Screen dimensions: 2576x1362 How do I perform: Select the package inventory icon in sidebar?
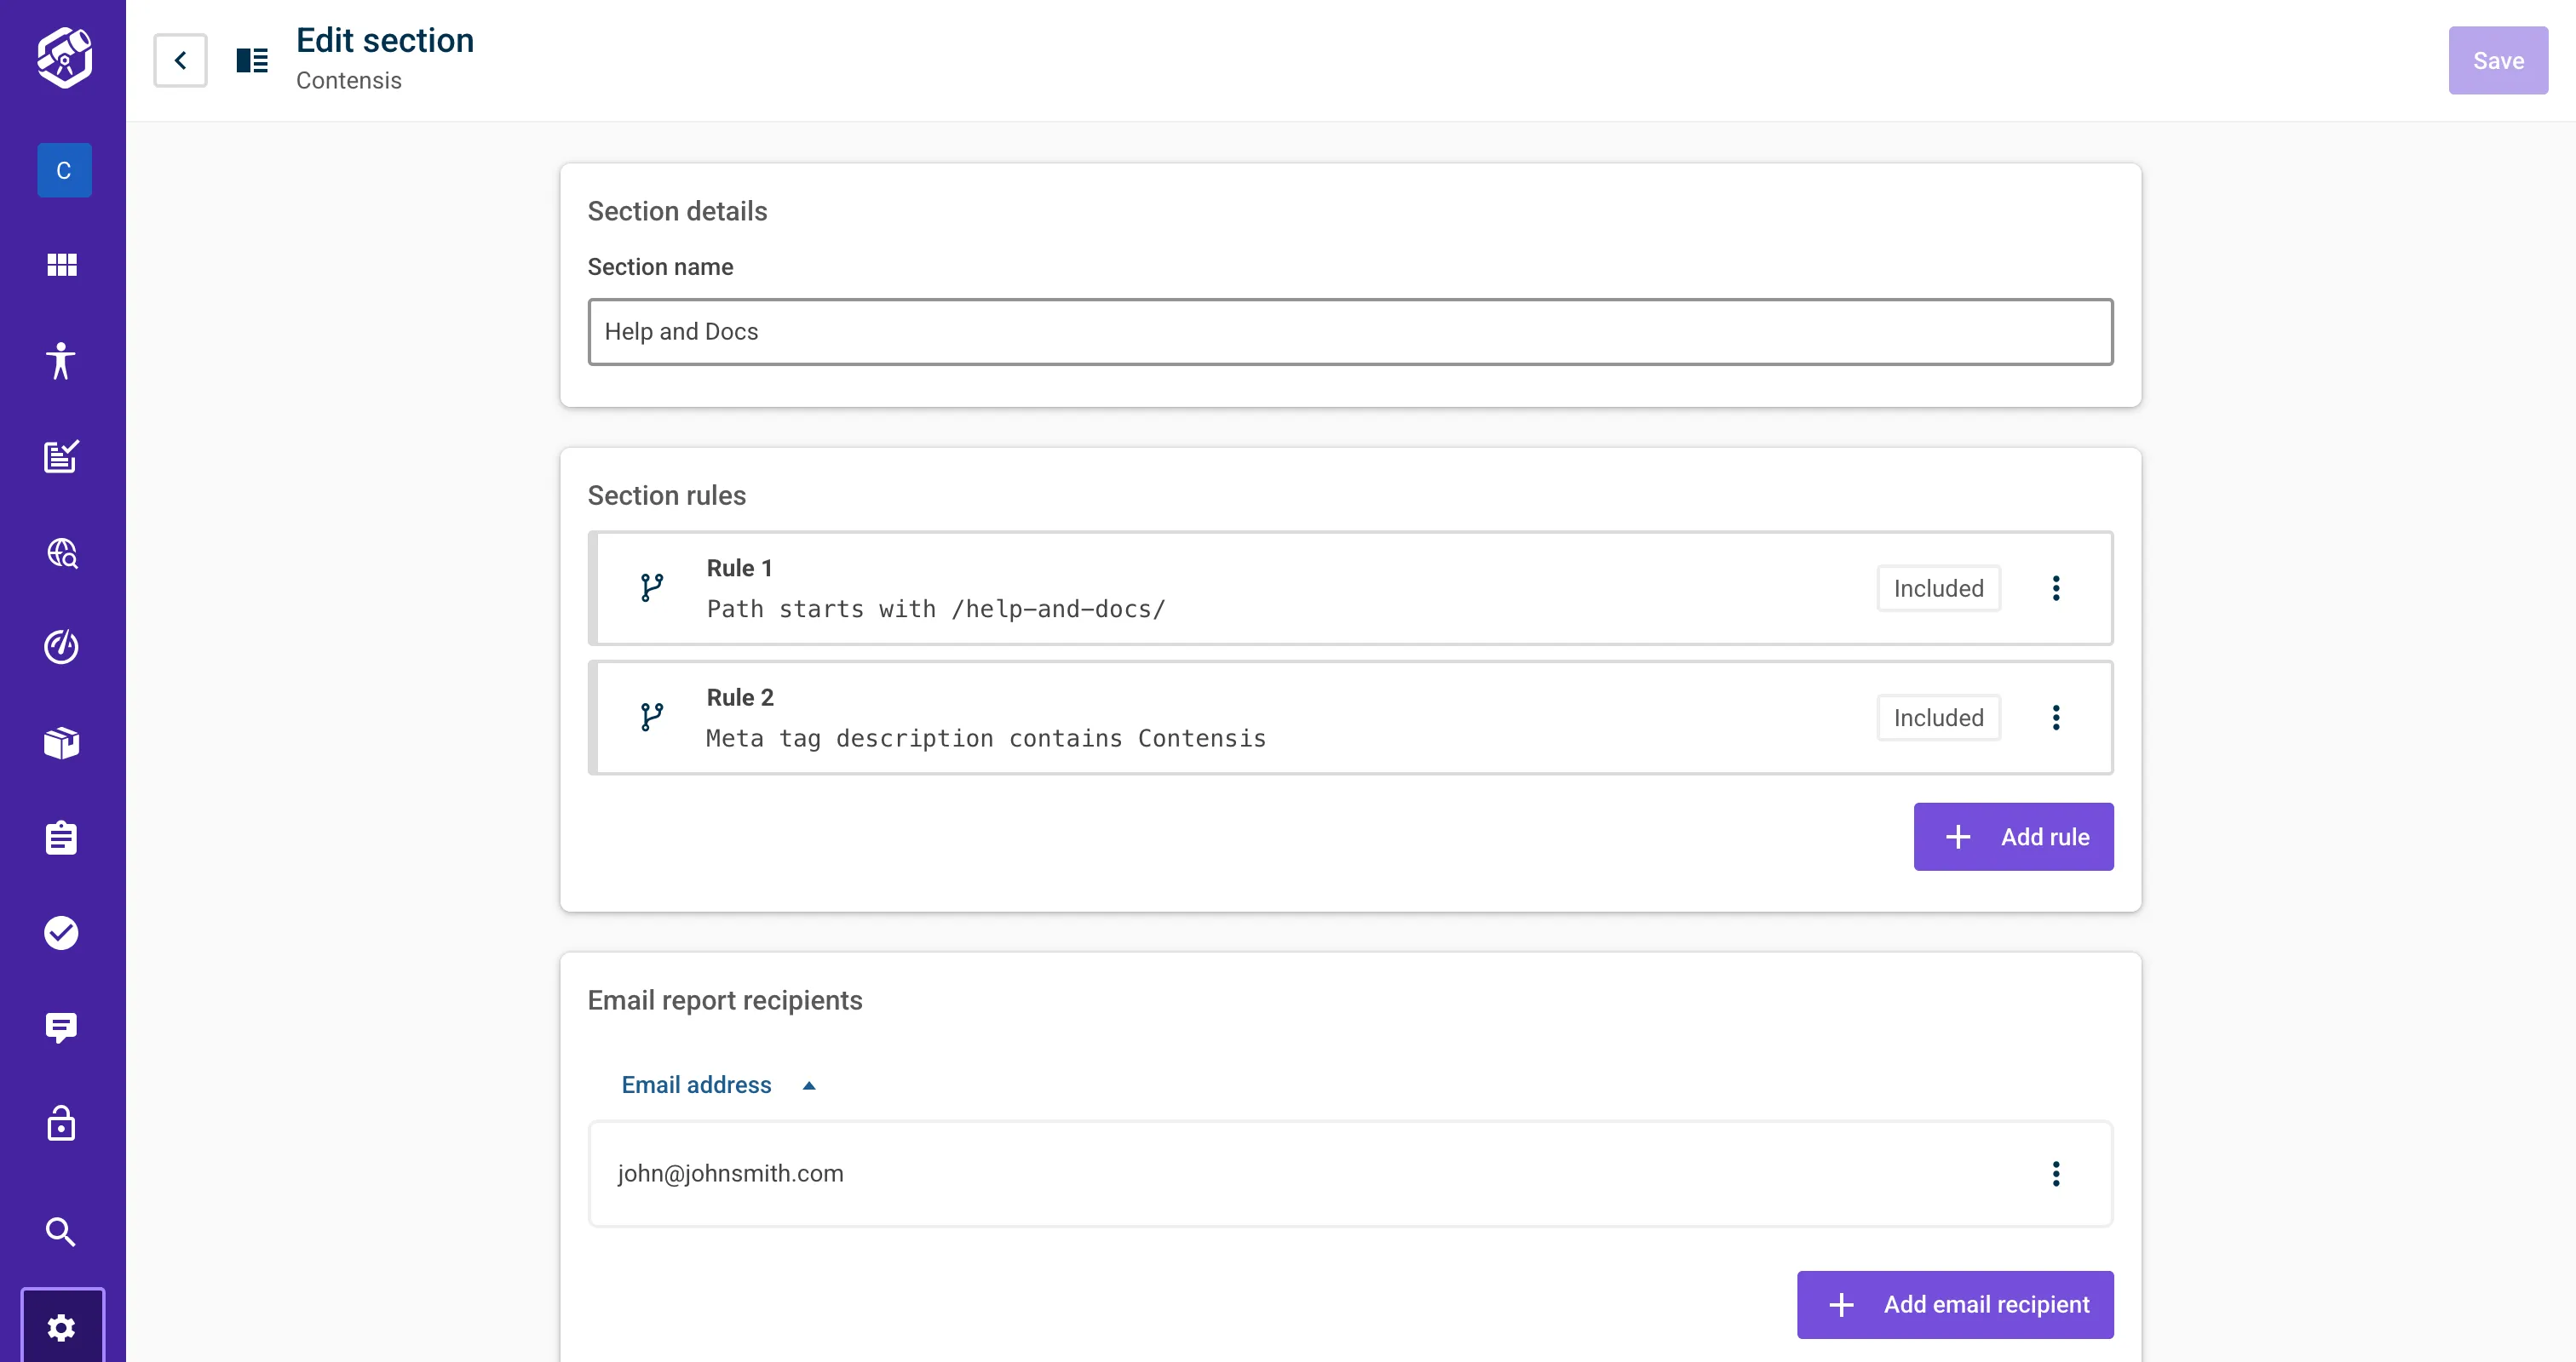tap(64, 742)
